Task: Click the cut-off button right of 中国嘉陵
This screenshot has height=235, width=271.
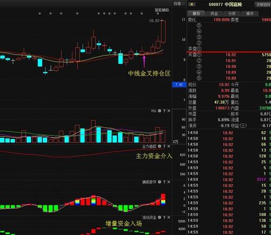Action: 263,5
